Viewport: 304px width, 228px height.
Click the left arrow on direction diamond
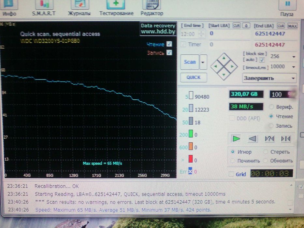click(215, 66)
